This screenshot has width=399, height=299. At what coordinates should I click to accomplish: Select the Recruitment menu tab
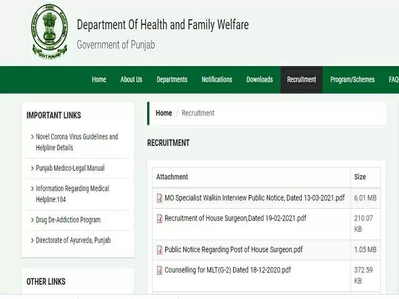[x=302, y=80]
